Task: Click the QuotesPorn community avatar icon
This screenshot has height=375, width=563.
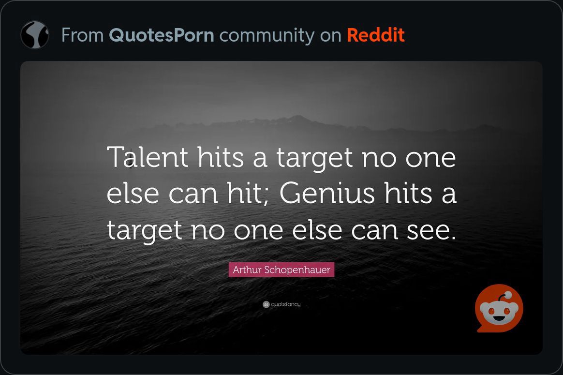Action: pyautogui.click(x=35, y=35)
